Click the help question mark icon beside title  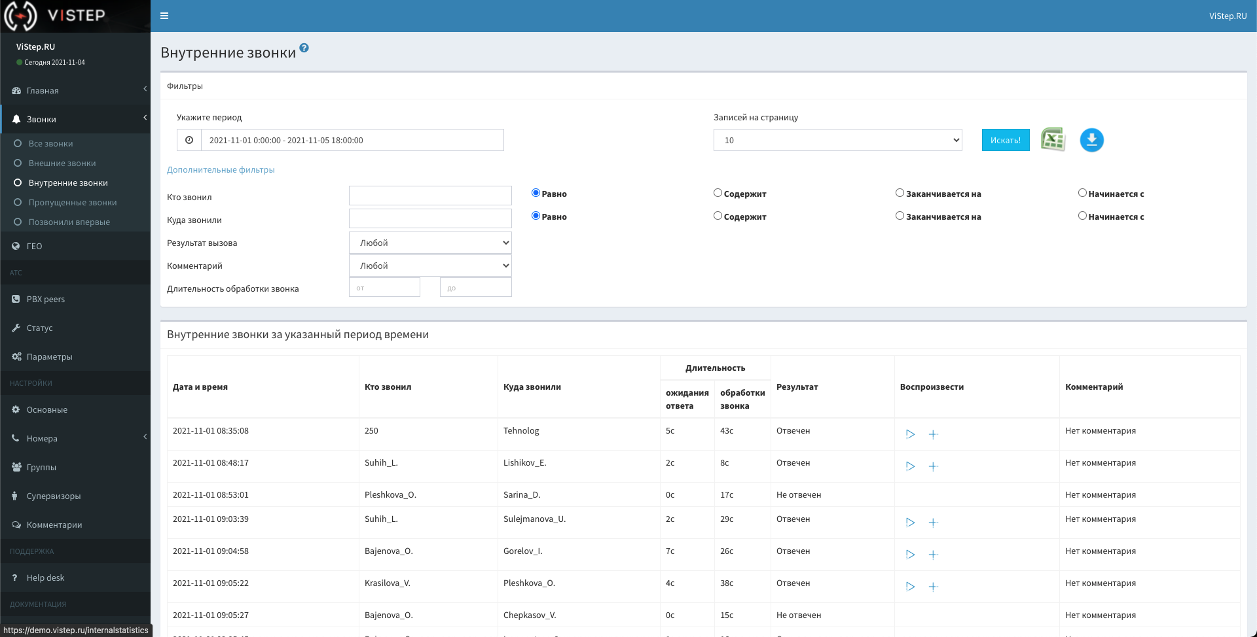pyautogui.click(x=304, y=48)
